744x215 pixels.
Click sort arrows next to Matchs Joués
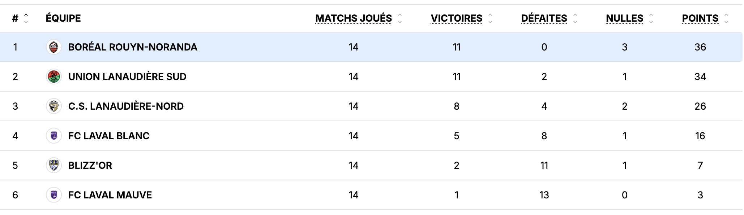[400, 18]
